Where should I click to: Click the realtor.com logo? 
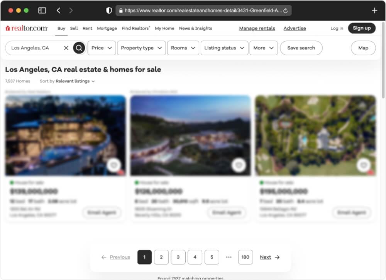tap(27, 28)
